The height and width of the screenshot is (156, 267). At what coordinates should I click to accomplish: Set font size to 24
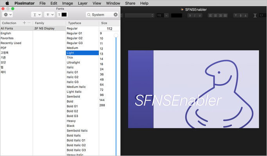[102, 69]
